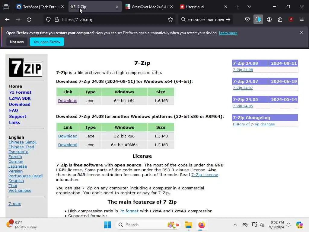Download the 64-bit x64 .exe

(x=68, y=101)
